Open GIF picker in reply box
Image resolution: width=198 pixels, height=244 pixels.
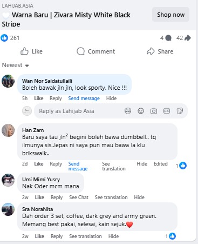pyautogui.click(x=167, y=111)
